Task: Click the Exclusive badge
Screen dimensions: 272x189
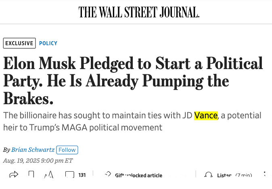Action: point(19,43)
